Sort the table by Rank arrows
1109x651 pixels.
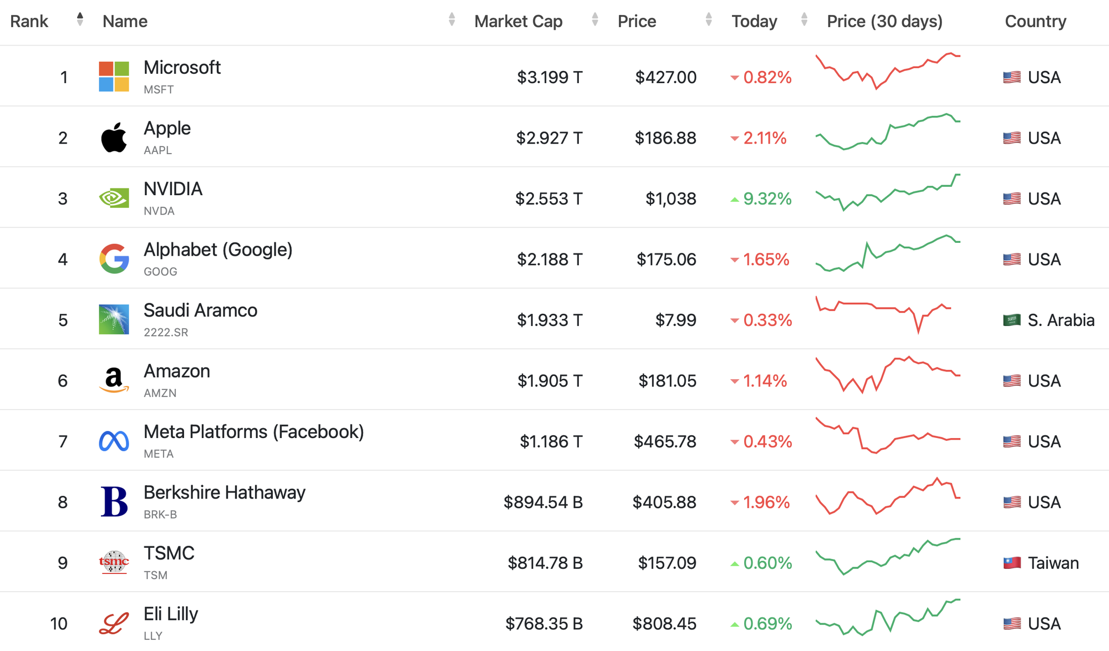pos(80,19)
